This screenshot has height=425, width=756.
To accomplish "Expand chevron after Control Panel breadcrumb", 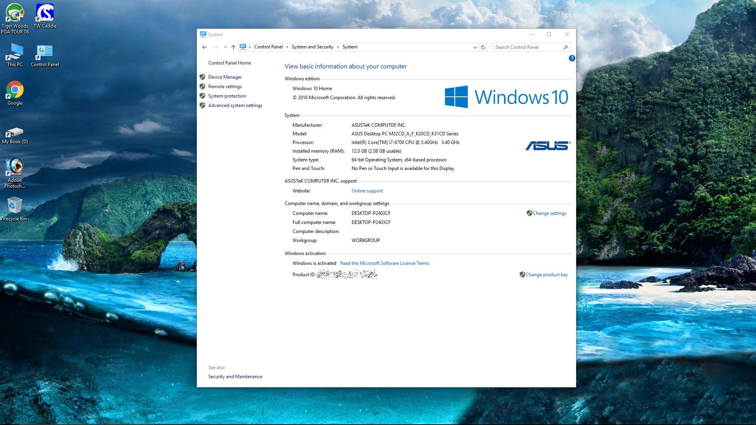I will [x=287, y=47].
